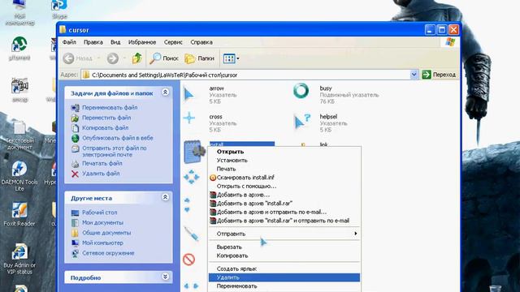Open Общие документы link

point(106,233)
